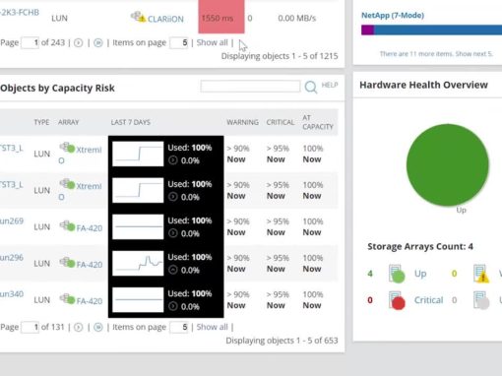This screenshot has width=502, height=376.
Task: Click the search input in Objects by Capacity Risk
Action: point(250,87)
